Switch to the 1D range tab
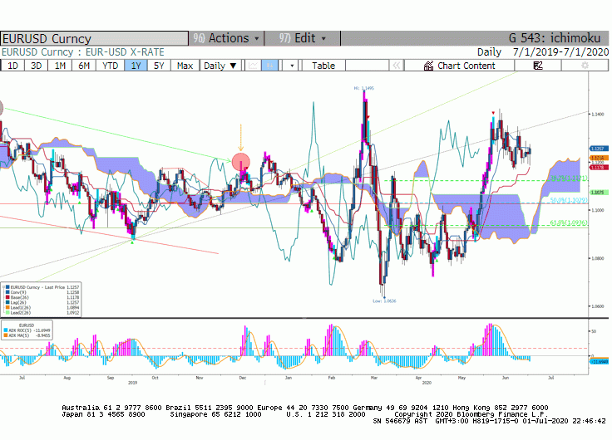 (x=12, y=66)
